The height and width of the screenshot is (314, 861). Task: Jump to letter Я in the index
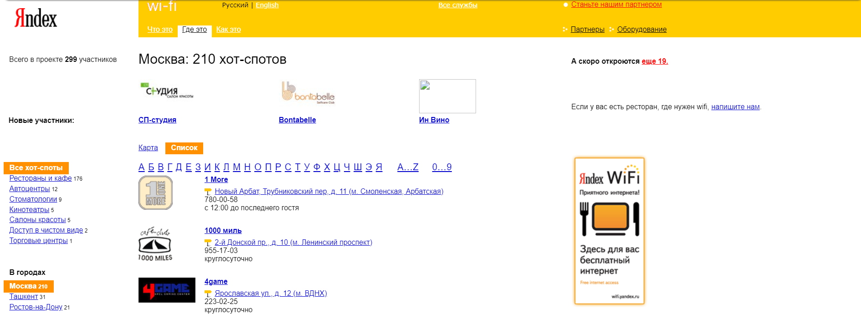(x=379, y=167)
